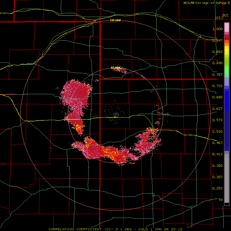Click the 100 NMI range ring label
This screenshot has height=231, width=231.
pyautogui.click(x=115, y=20)
